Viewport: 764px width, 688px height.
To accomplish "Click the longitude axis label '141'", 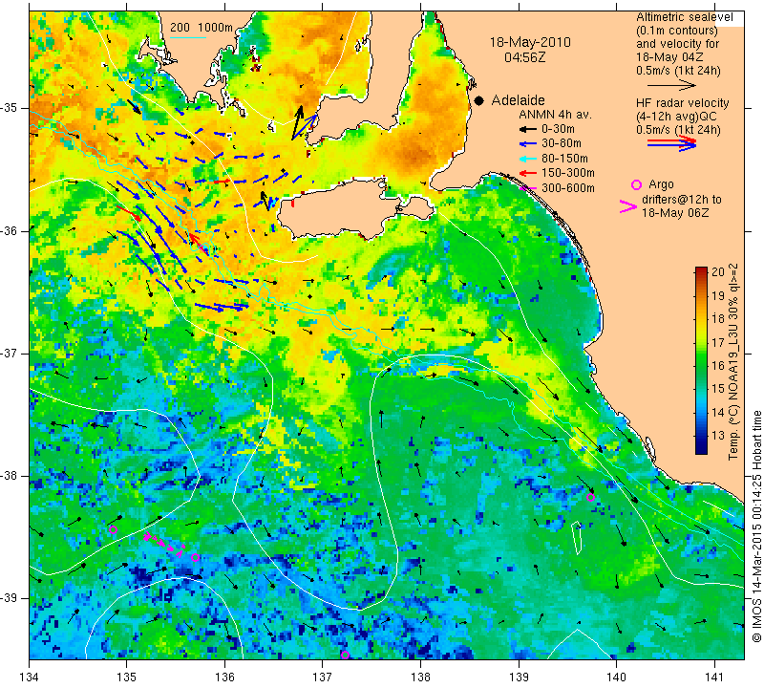I will point(714,677).
